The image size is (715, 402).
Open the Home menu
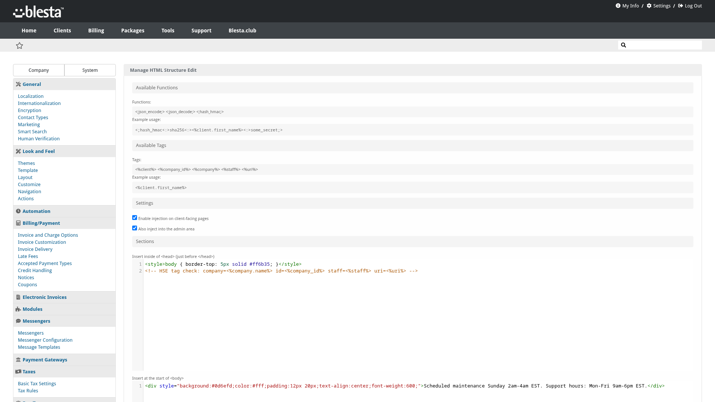coord(29,31)
